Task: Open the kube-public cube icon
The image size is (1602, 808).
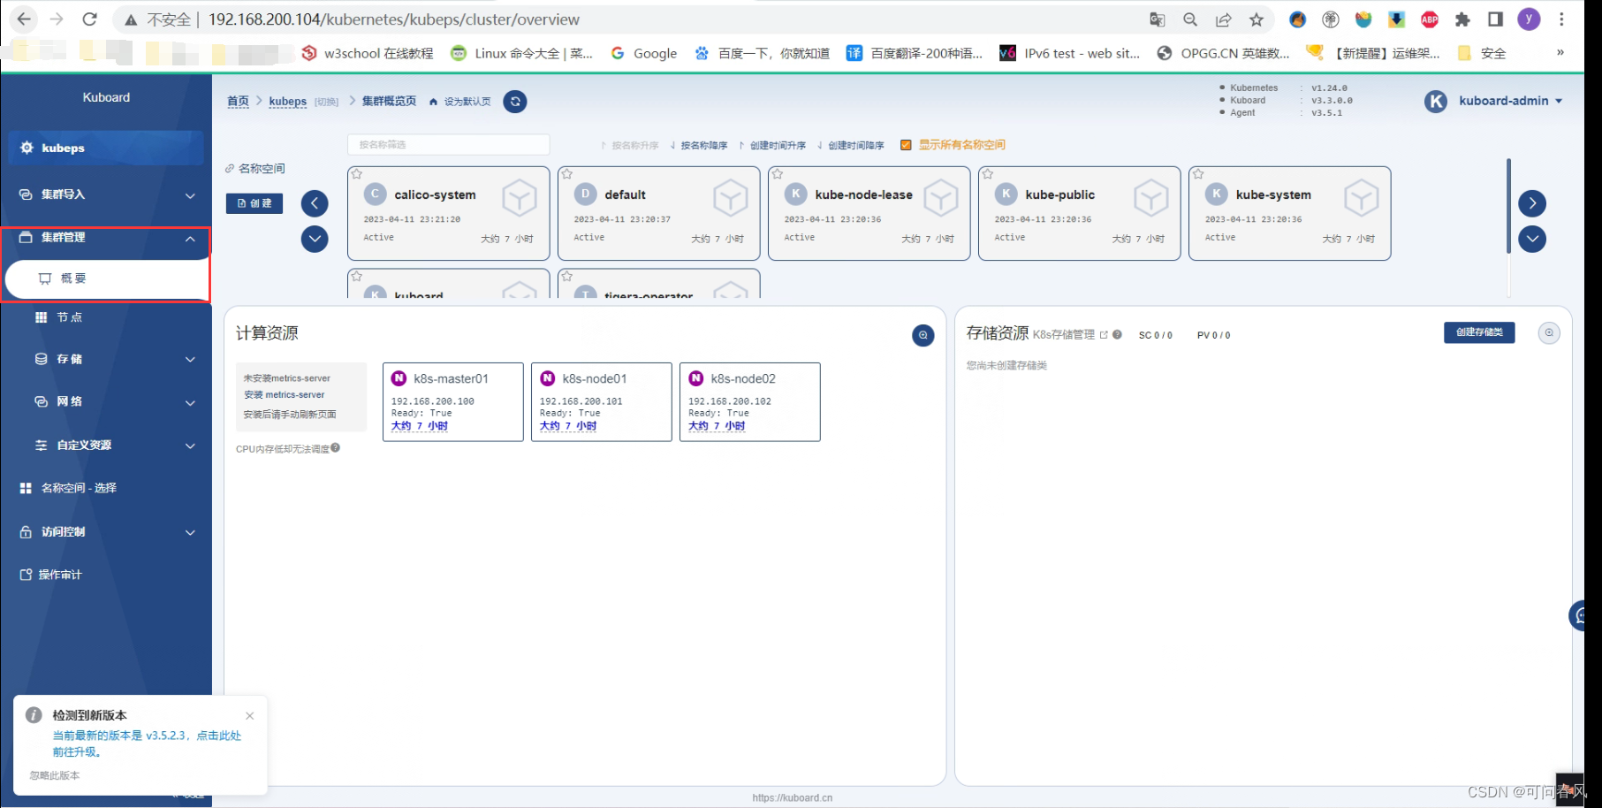Action: [x=1151, y=198]
